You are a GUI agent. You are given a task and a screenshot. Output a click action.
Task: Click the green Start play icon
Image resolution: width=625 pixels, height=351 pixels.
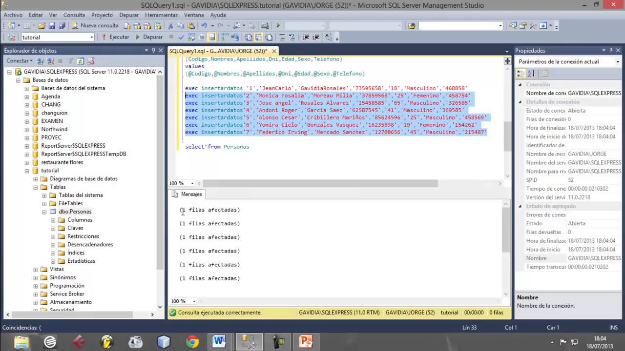coord(278,25)
